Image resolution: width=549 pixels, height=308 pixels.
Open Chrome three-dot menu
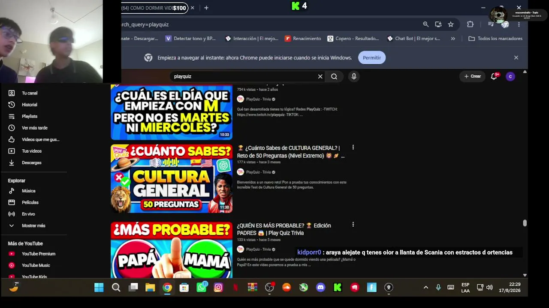519,24
